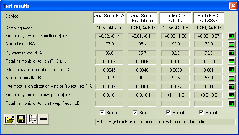The image size is (239, 135).
Task: Click the 73.9 dynamic range box
Action: tap(208, 53)
